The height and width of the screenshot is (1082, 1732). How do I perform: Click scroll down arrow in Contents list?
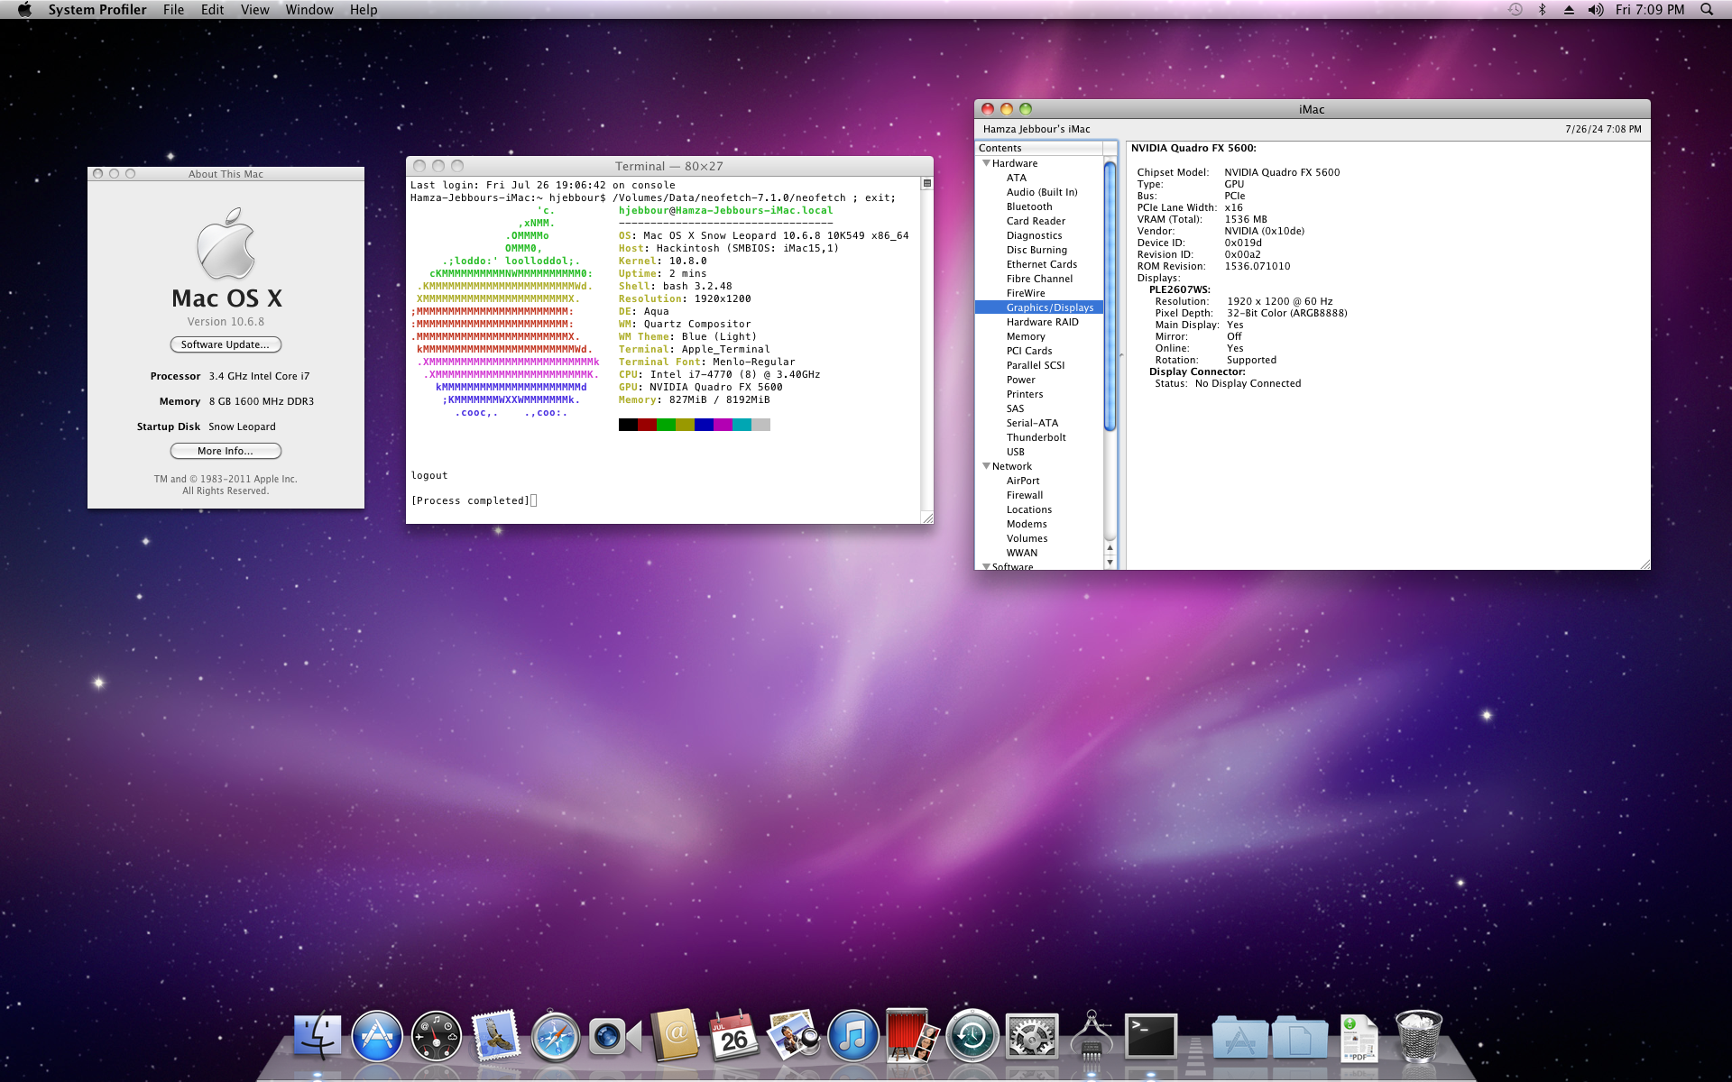click(1110, 562)
